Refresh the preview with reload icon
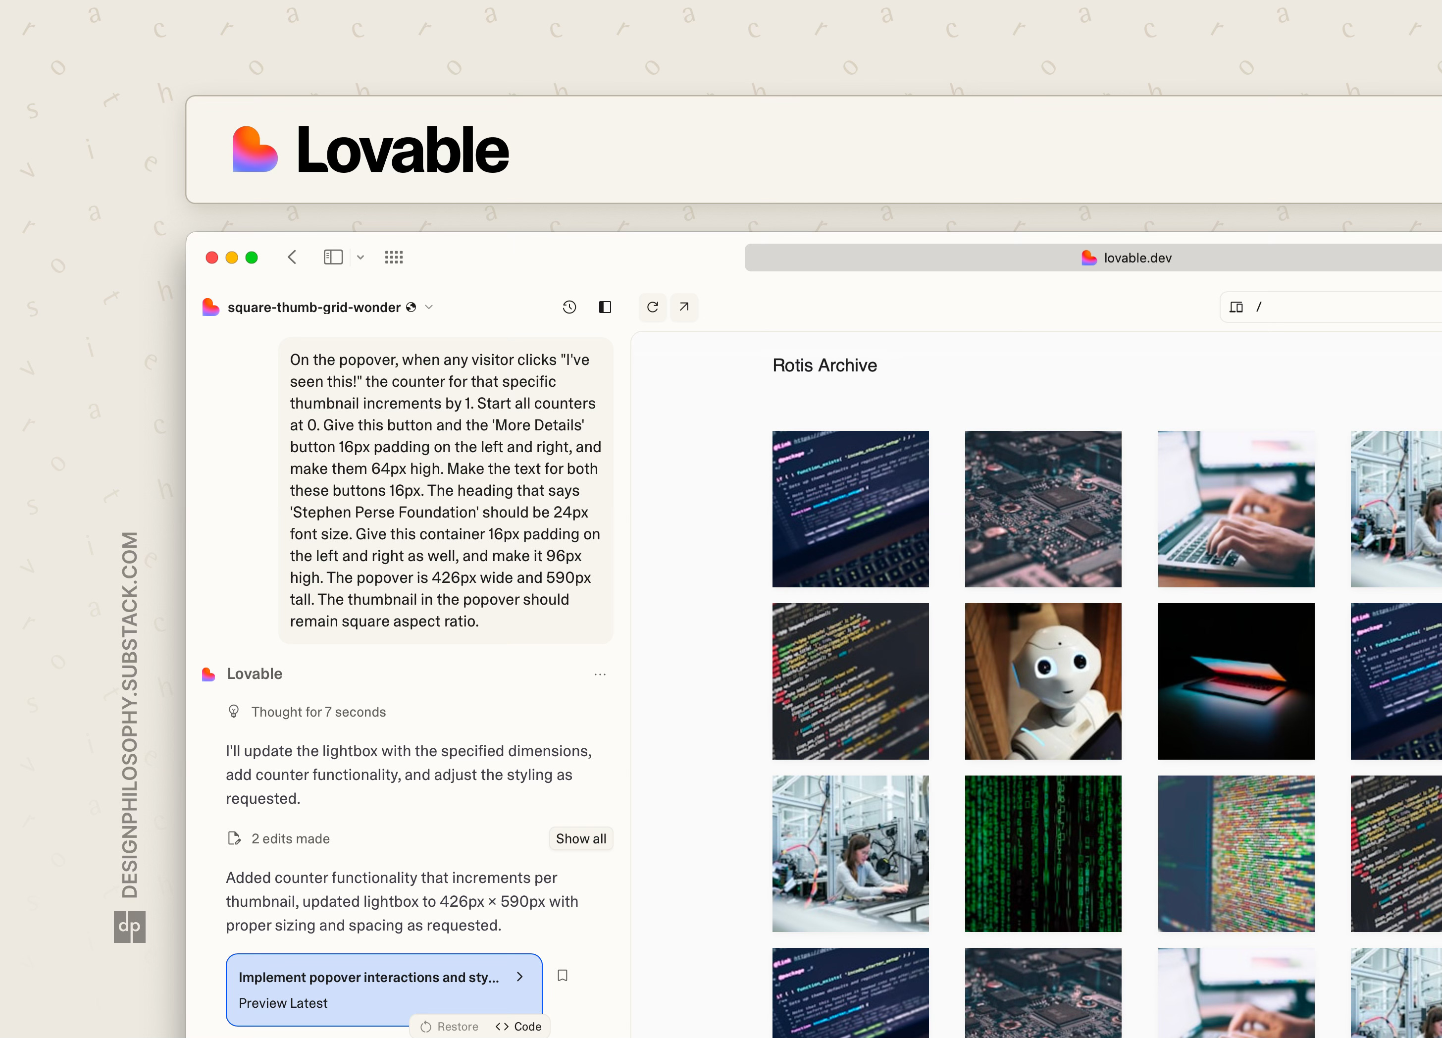1442x1038 pixels. pyautogui.click(x=652, y=307)
